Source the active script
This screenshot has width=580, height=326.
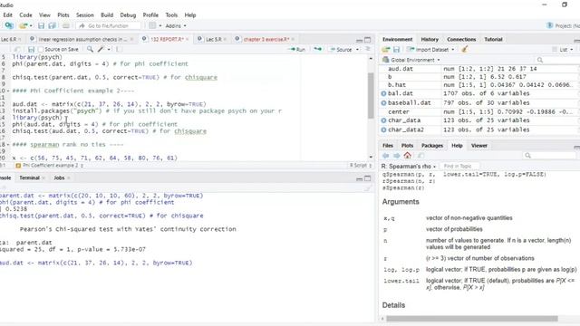point(341,49)
